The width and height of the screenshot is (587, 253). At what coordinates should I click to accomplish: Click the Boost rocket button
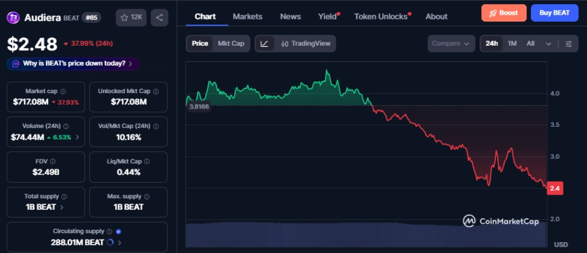[504, 13]
